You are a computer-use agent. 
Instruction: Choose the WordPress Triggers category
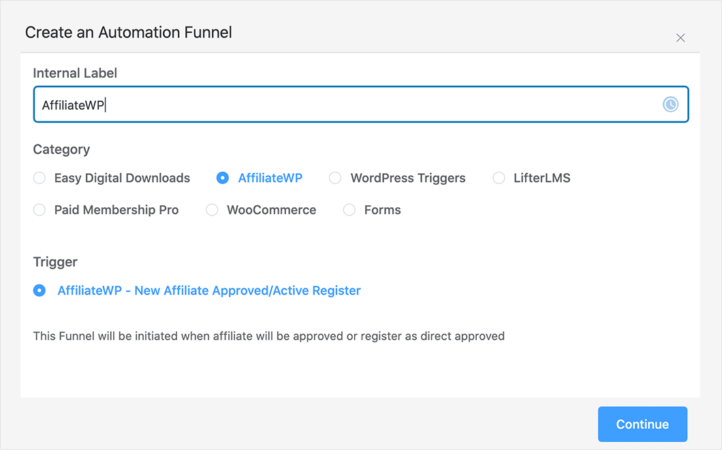(335, 177)
